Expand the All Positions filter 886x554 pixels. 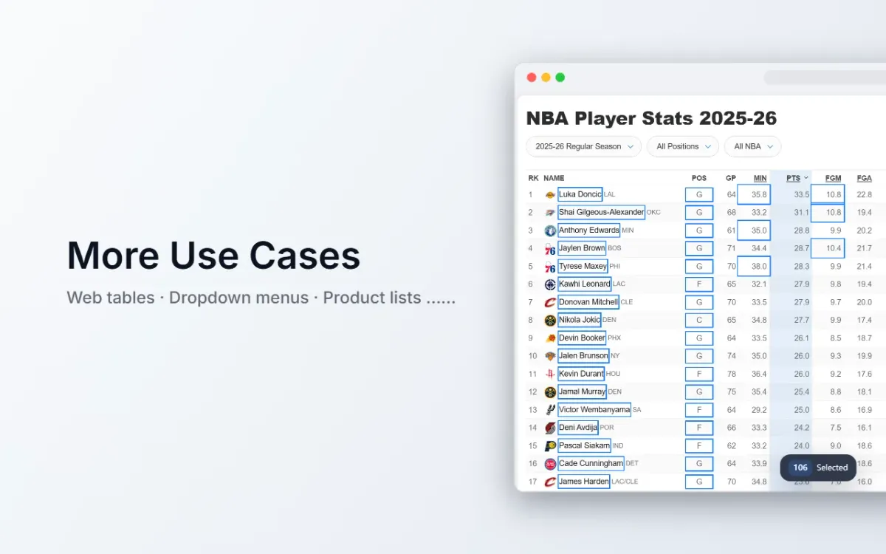[x=683, y=146]
